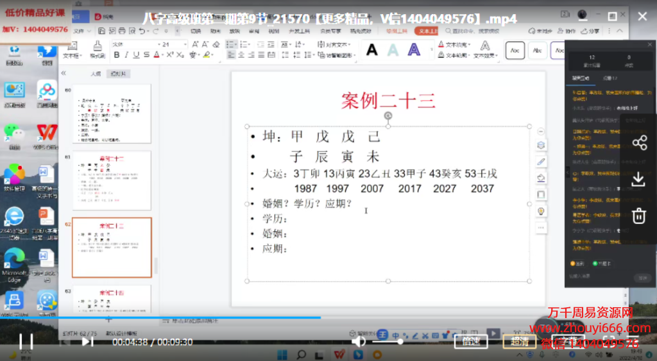657x361 pixels.
Task: Switch to the 大纲 outline tab
Action: [96, 74]
